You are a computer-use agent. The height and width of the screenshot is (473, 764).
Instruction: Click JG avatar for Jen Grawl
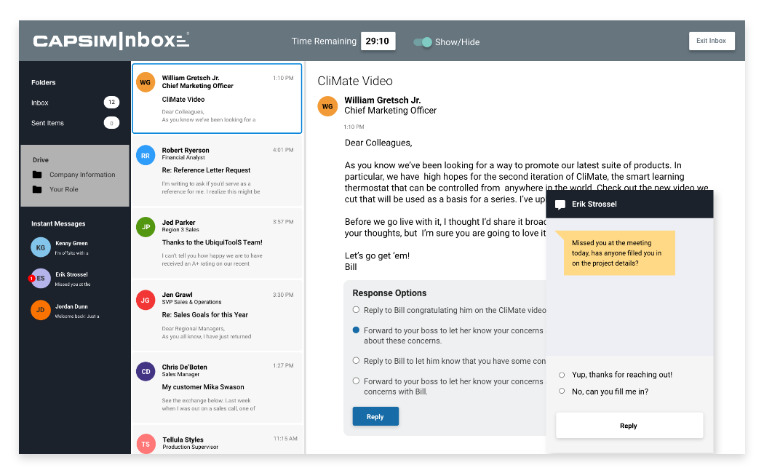pyautogui.click(x=146, y=300)
